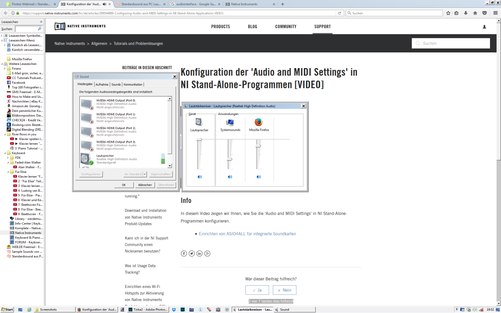Open Tutorials und Problemlösungen breadcrumb link
The height and width of the screenshot is (313, 501).
tap(138, 43)
